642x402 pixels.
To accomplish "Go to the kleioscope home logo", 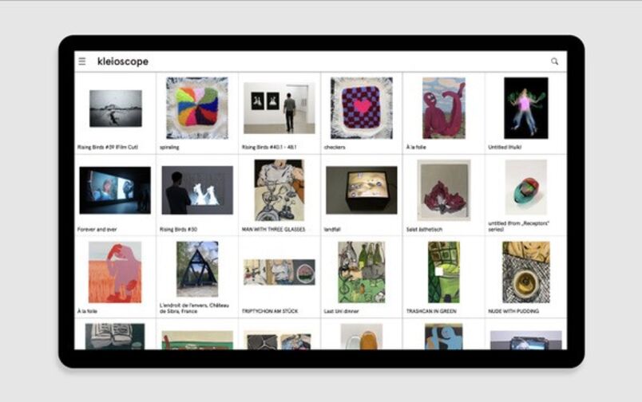I will pyautogui.click(x=123, y=61).
